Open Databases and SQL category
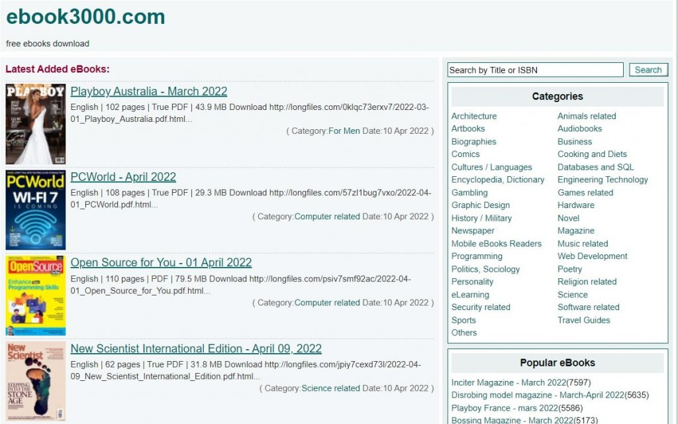This screenshot has width=678, height=424. [595, 167]
